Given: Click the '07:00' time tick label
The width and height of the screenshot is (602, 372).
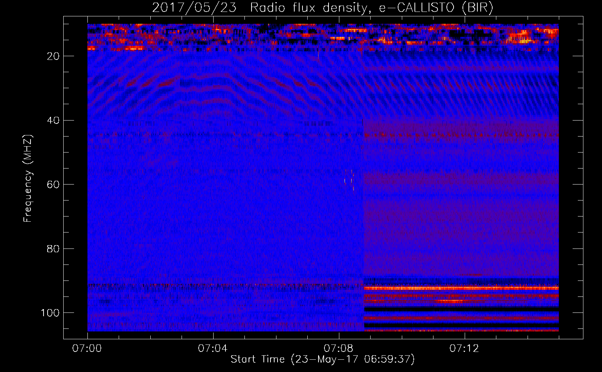Looking at the screenshot, I should 87,349.
